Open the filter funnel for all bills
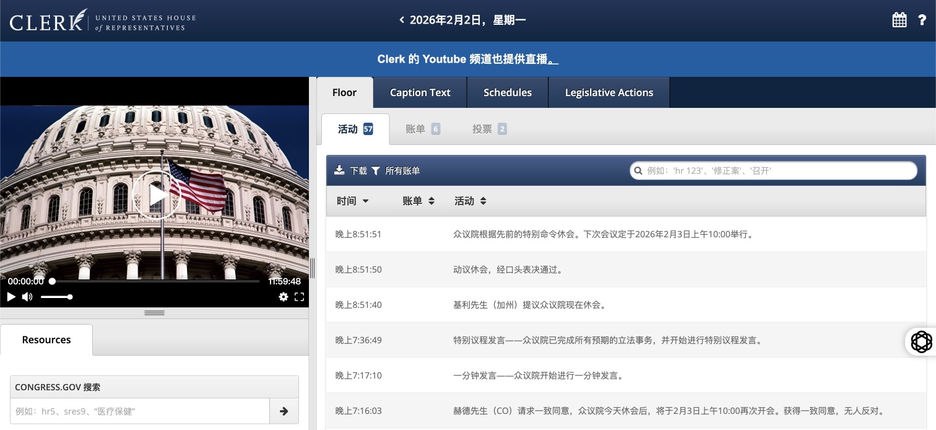936x430 pixels. tap(376, 170)
